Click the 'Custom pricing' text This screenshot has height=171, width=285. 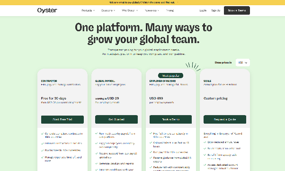[x=215, y=98]
